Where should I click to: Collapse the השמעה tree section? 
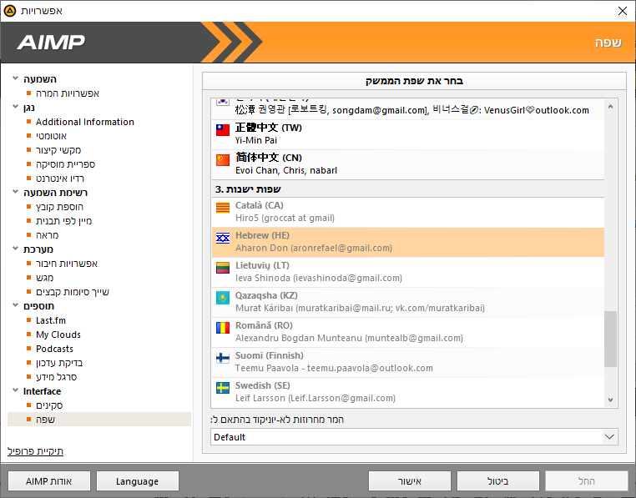click(15, 78)
